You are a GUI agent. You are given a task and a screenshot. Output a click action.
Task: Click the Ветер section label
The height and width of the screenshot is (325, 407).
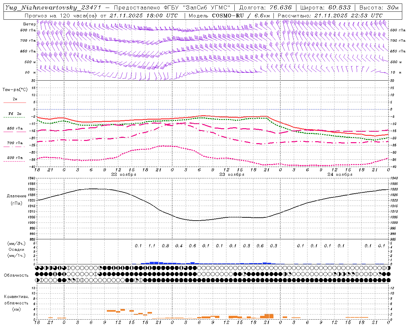click(x=29, y=24)
